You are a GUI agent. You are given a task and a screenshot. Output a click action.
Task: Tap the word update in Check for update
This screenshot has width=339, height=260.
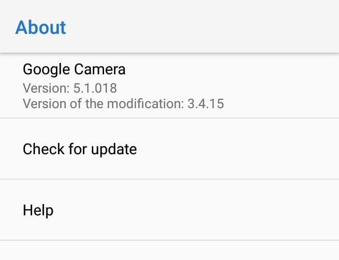pyautogui.click(x=114, y=150)
